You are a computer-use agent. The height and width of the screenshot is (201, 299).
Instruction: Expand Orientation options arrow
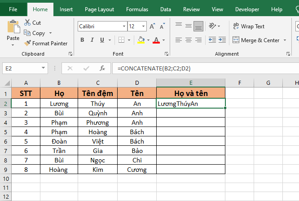tap(219, 26)
